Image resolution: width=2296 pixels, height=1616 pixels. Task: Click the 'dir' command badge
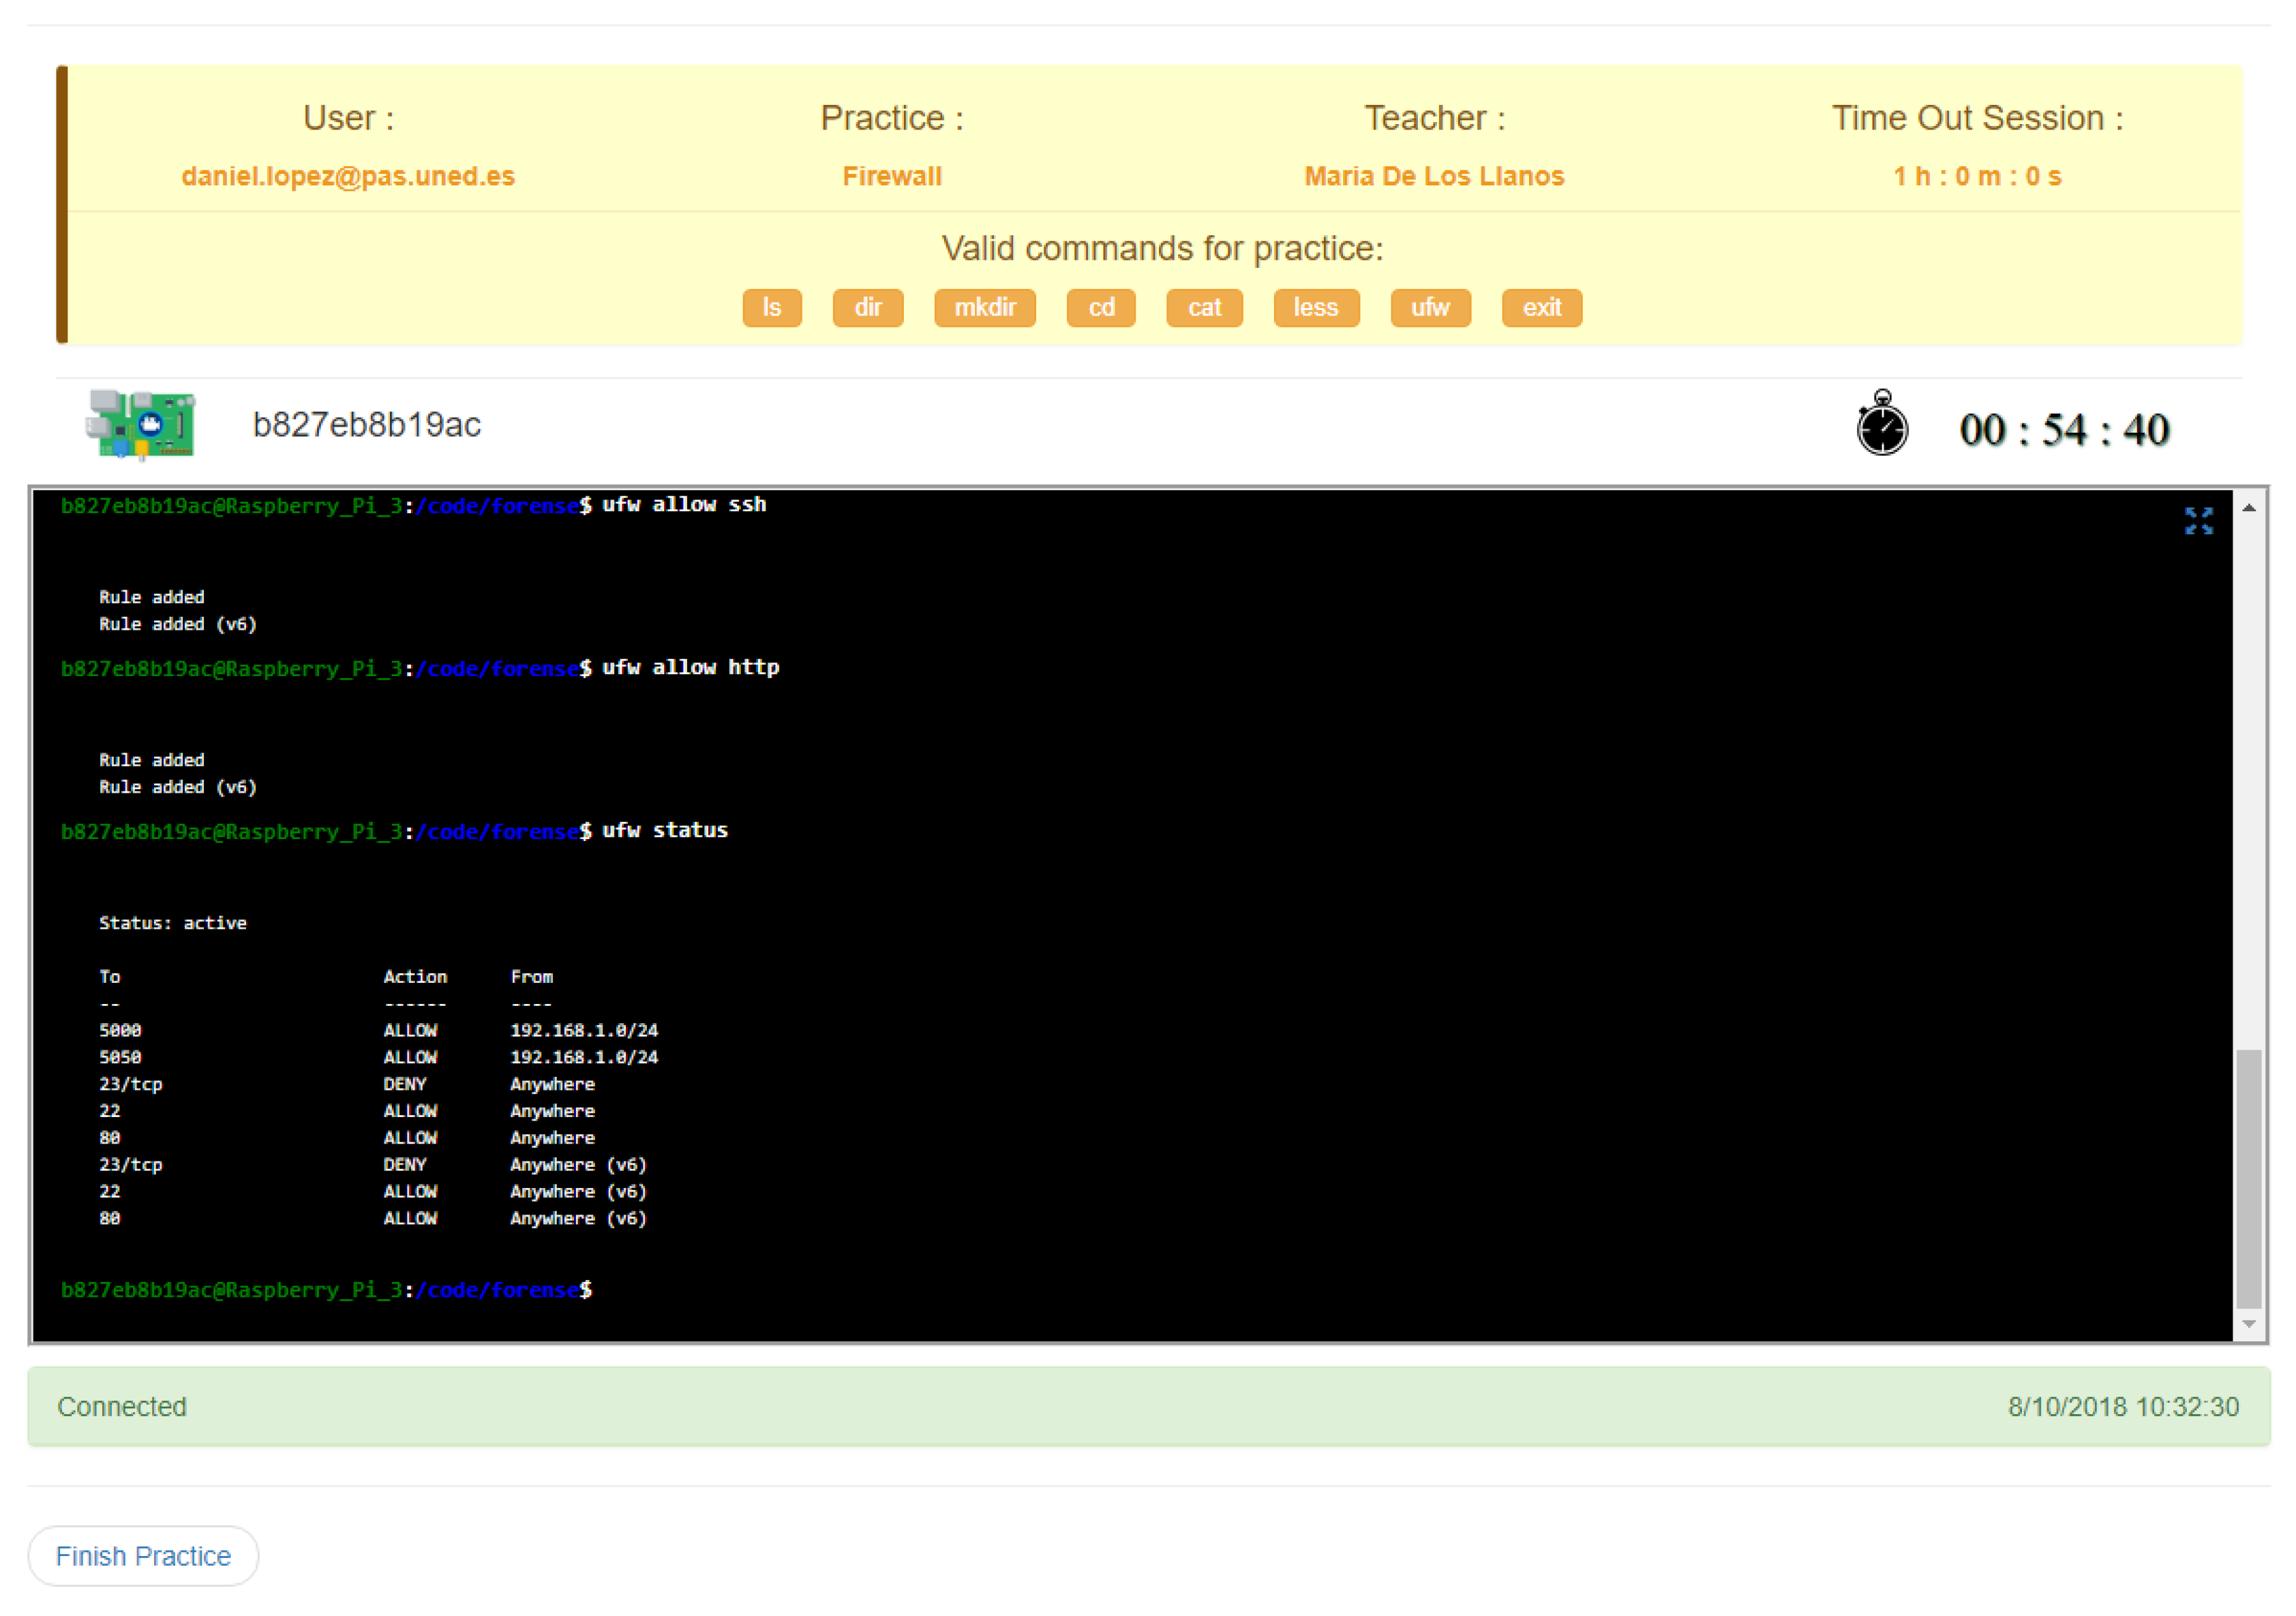(x=868, y=308)
